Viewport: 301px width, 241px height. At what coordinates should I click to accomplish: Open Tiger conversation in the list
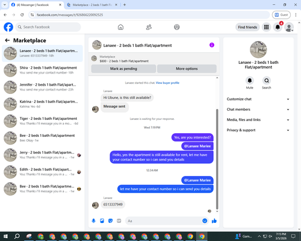[x=42, y=121]
